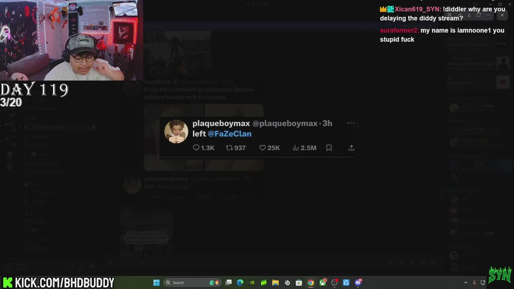Open the plaqueboymax profile avatar

tap(176, 131)
